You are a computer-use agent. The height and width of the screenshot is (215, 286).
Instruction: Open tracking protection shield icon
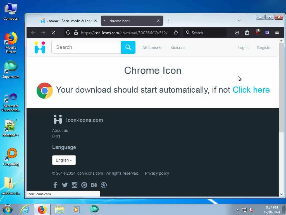[68, 33]
